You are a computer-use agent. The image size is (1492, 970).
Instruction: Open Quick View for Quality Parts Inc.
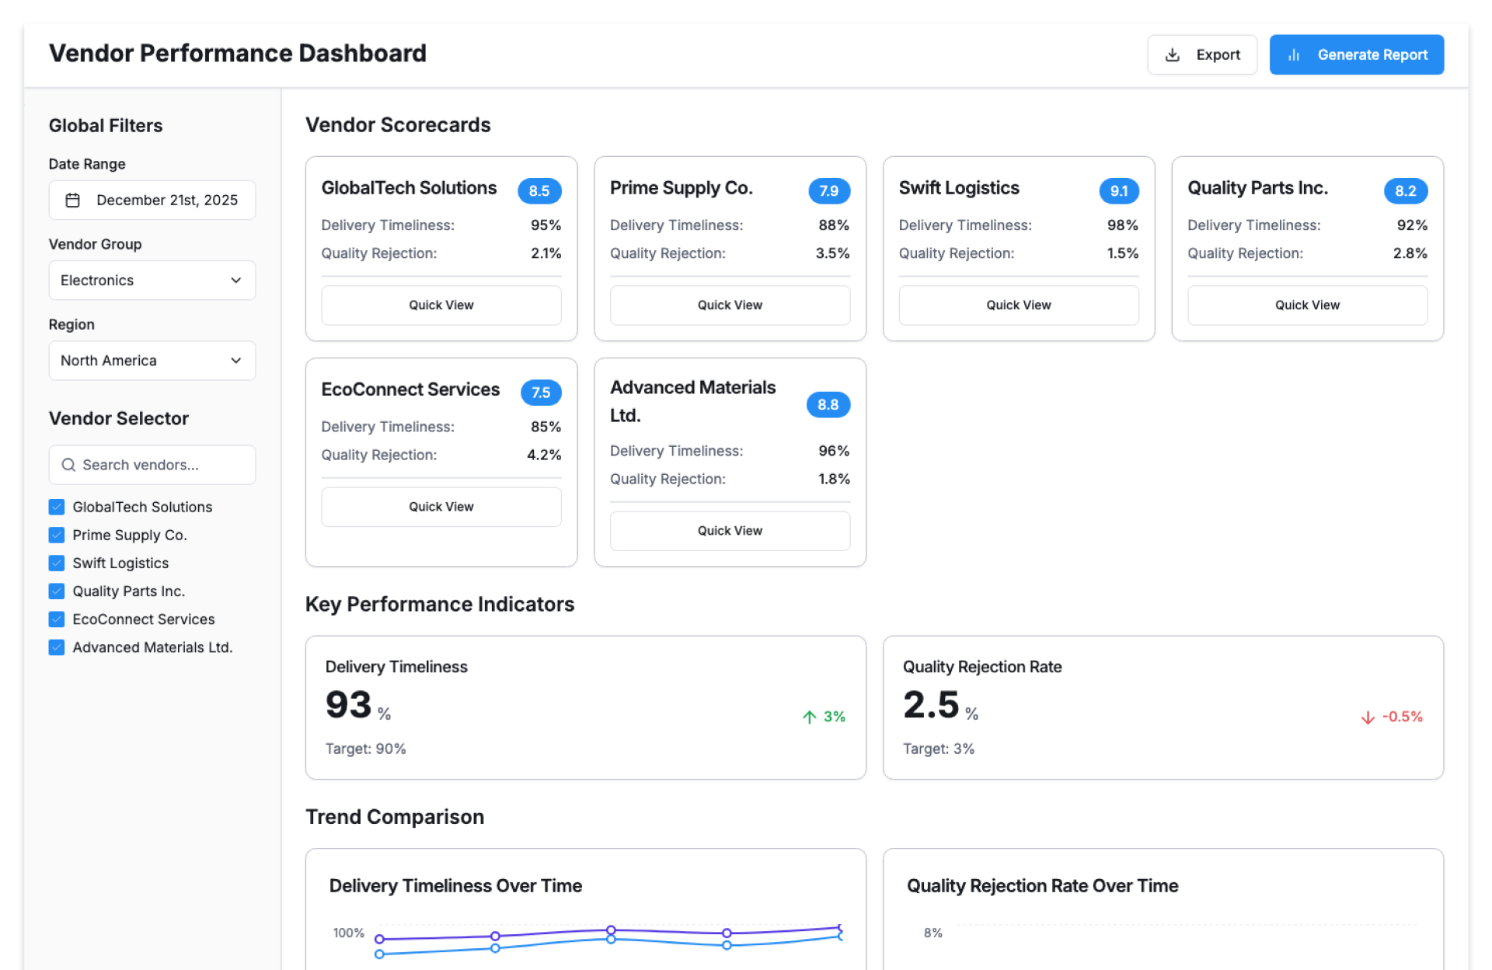tap(1306, 305)
